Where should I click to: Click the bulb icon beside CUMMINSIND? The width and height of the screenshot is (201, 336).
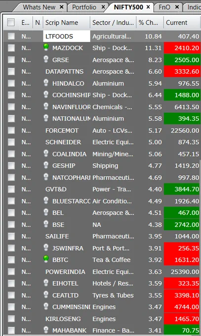pyautogui.click(x=46, y=306)
